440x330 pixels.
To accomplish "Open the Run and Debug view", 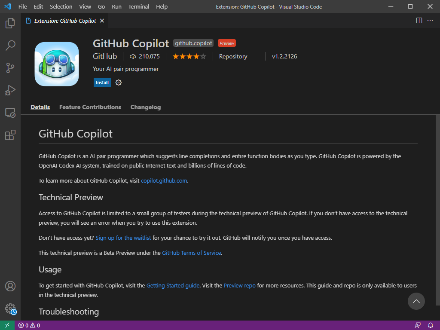I will click(10, 90).
